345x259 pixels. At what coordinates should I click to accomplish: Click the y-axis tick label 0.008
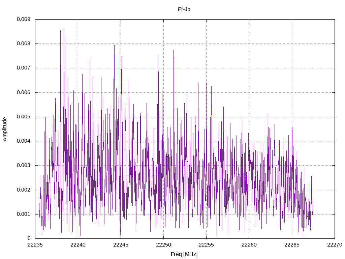click(24, 44)
